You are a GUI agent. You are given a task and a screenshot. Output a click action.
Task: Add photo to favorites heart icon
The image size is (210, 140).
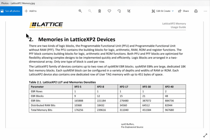109,11
